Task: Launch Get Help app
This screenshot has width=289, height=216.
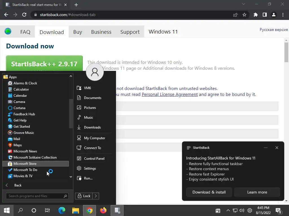Action: click(17, 120)
